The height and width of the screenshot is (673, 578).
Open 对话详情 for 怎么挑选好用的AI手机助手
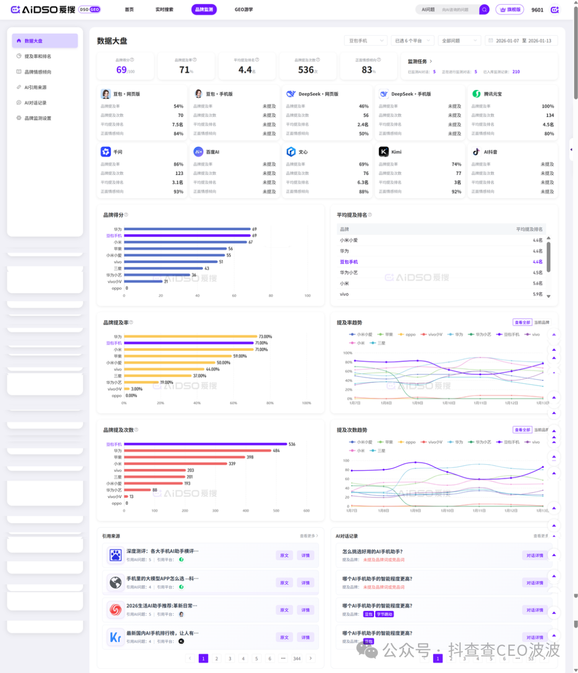tap(534, 556)
